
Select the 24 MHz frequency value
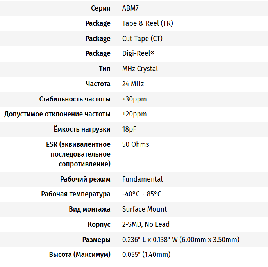coord(133,84)
